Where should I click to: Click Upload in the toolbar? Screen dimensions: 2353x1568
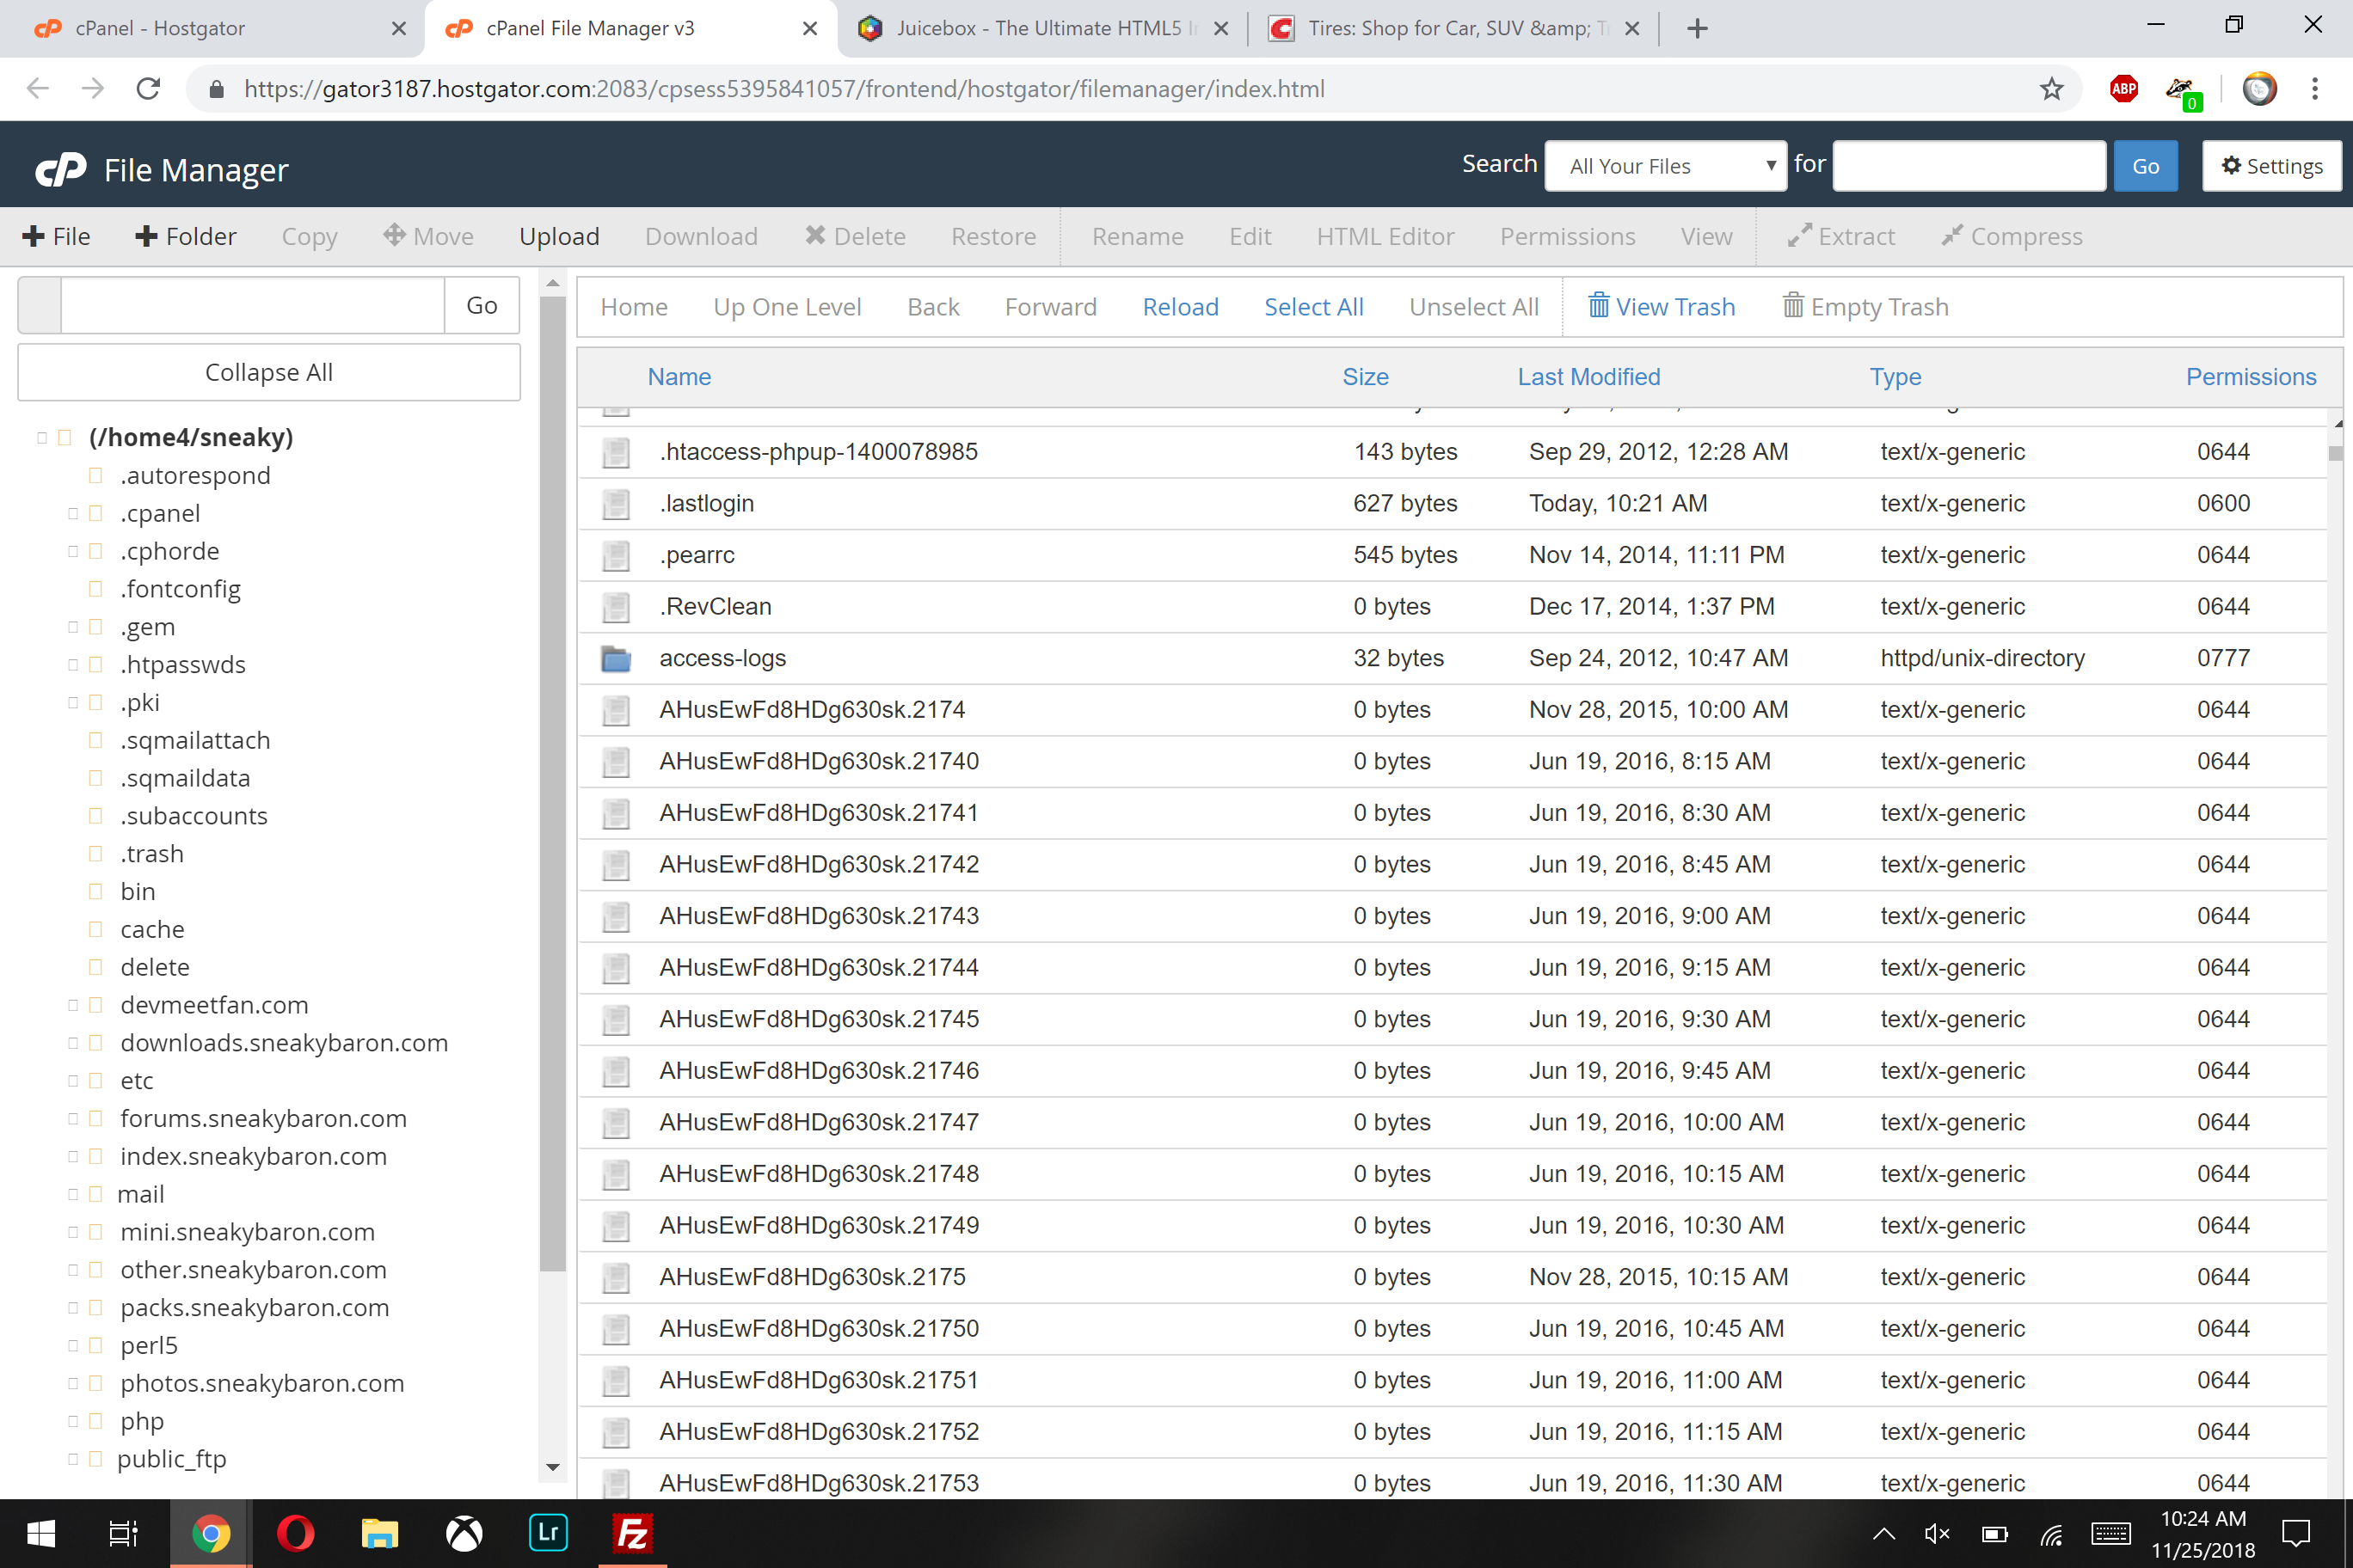(559, 237)
